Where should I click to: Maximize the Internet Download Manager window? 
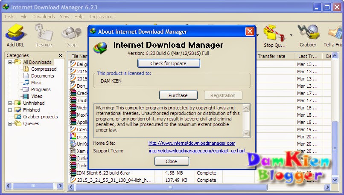(327, 7)
